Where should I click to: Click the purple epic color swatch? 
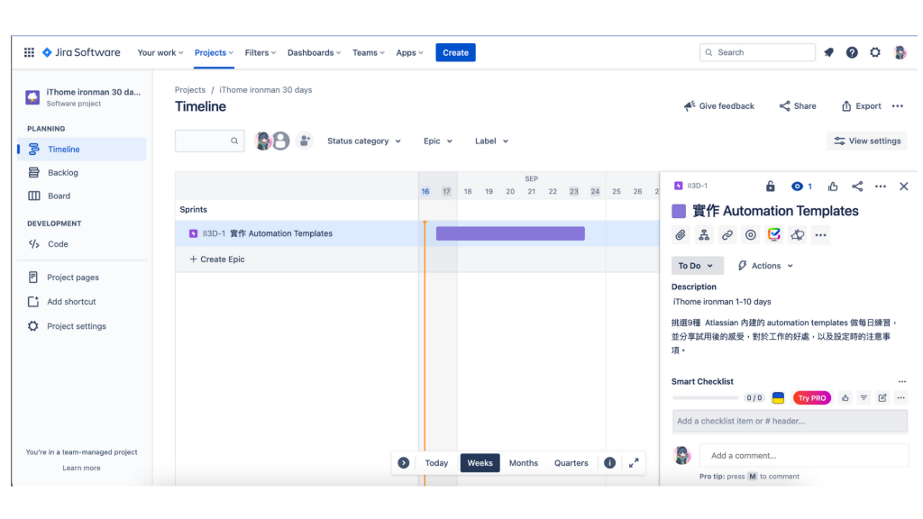pos(679,211)
